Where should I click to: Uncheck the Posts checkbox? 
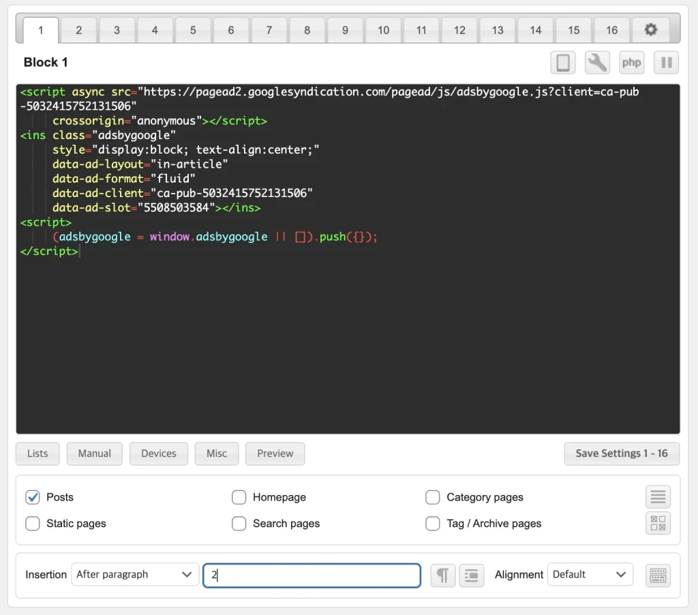(33, 497)
